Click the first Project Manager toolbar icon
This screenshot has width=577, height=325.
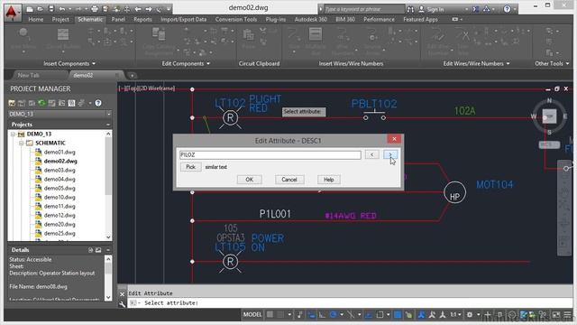pyautogui.click(x=12, y=103)
